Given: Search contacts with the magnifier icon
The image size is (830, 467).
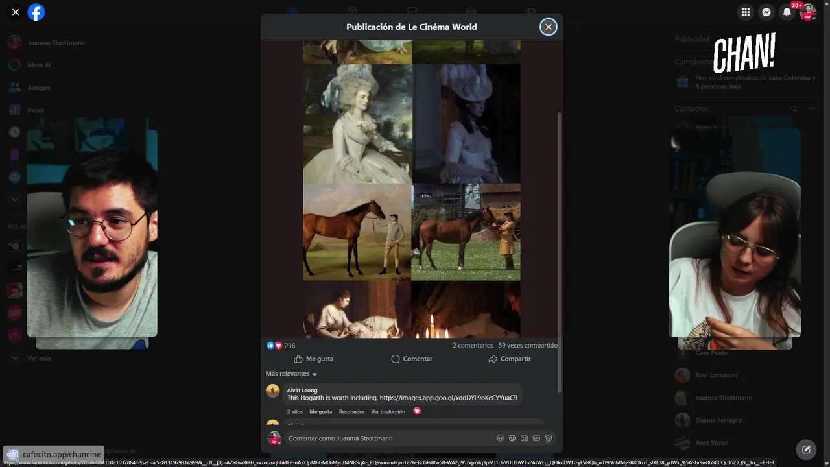Looking at the screenshot, I should [794, 109].
